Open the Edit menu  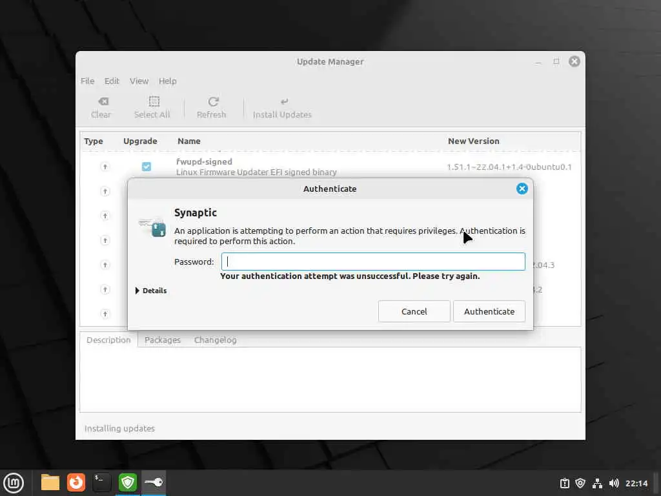pyautogui.click(x=112, y=81)
